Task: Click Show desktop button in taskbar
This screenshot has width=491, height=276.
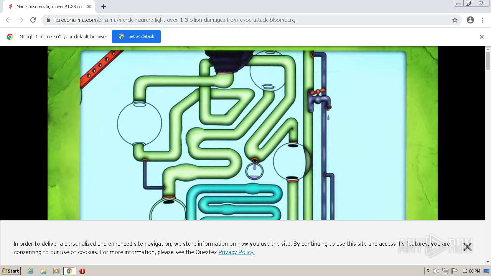Action: 487,271
